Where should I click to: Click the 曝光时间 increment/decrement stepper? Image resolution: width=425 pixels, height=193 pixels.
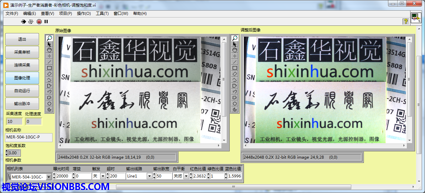coord(55,176)
